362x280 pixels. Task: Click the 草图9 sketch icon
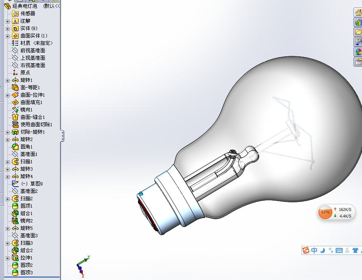pyautogui.click(x=15, y=184)
